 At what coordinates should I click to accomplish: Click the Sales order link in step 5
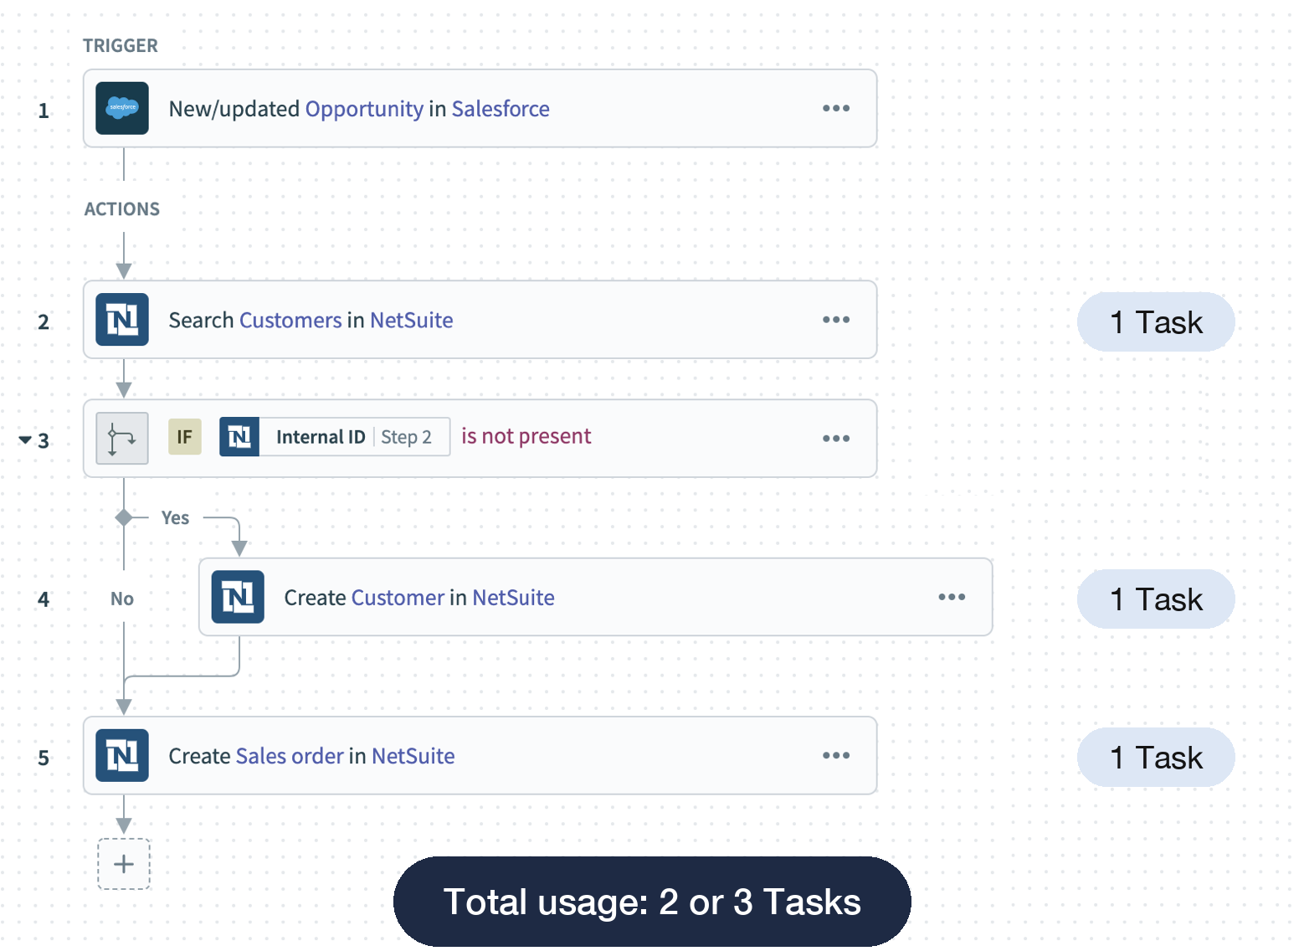tap(290, 756)
